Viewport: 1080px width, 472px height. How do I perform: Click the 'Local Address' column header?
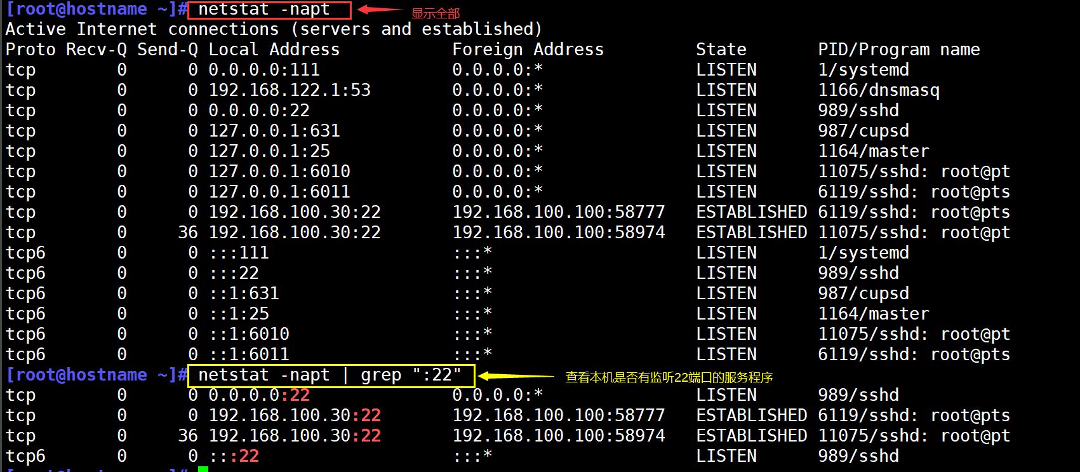point(274,50)
